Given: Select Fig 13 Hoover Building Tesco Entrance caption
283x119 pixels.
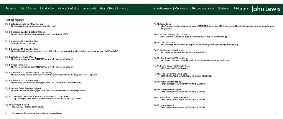Looking at the screenshot, I should click(x=172, y=34).
